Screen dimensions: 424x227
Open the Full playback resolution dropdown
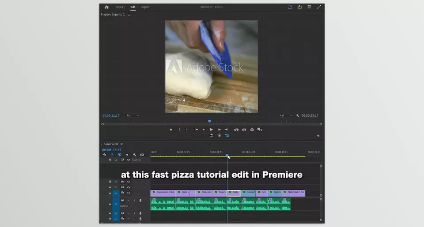pyautogui.click(x=286, y=115)
